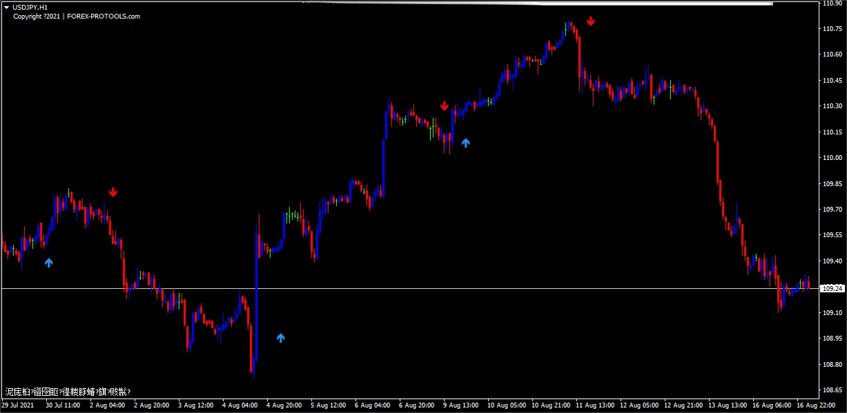The width and height of the screenshot is (847, 413).
Task: Click the FOREX-PROTOOLS.com text
Action: pyautogui.click(x=104, y=17)
